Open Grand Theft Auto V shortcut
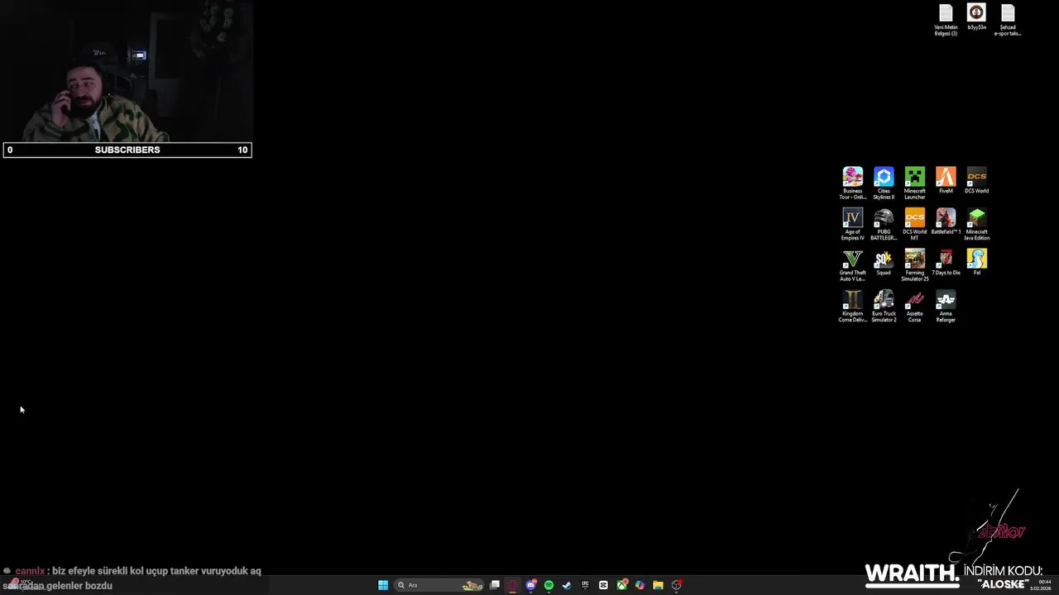Viewport: 1059px width, 595px height. point(852,265)
